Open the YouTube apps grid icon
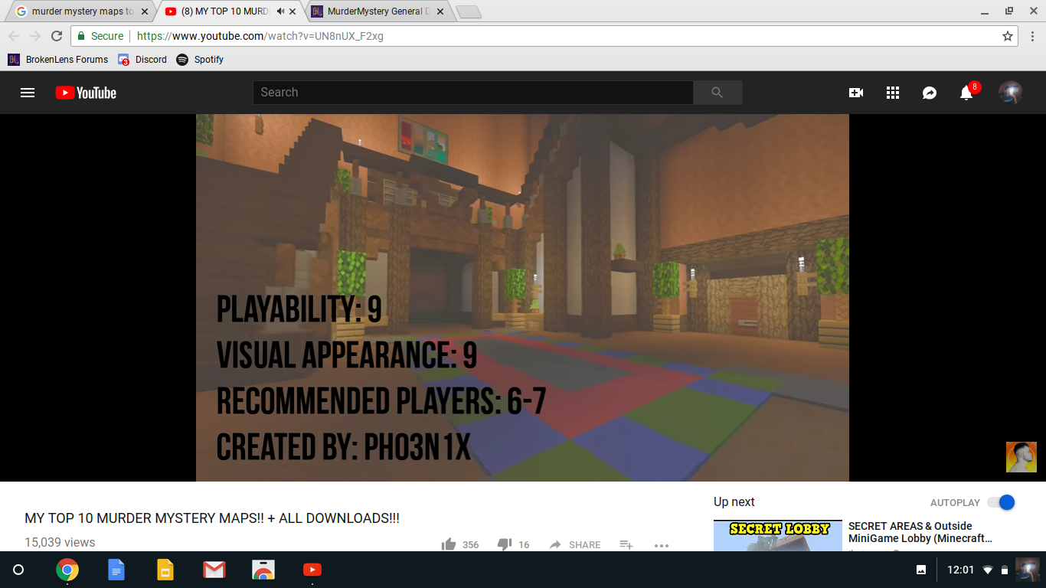 pos(893,93)
